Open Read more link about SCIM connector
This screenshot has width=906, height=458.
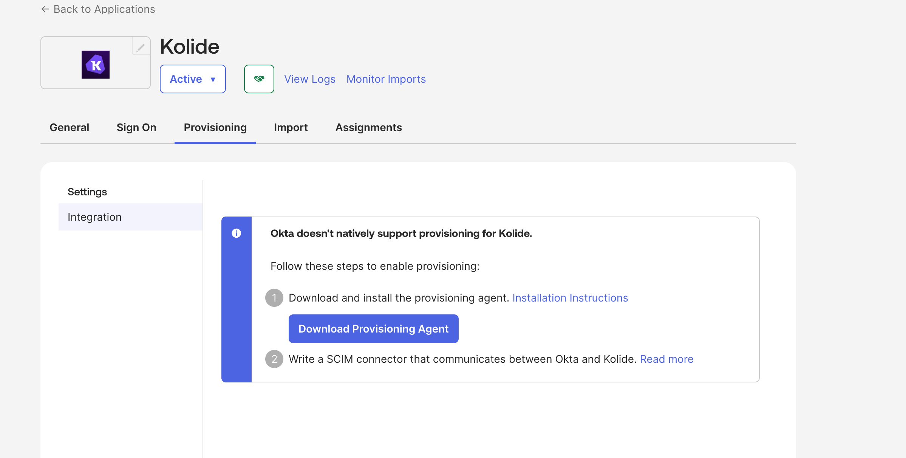pyautogui.click(x=667, y=359)
